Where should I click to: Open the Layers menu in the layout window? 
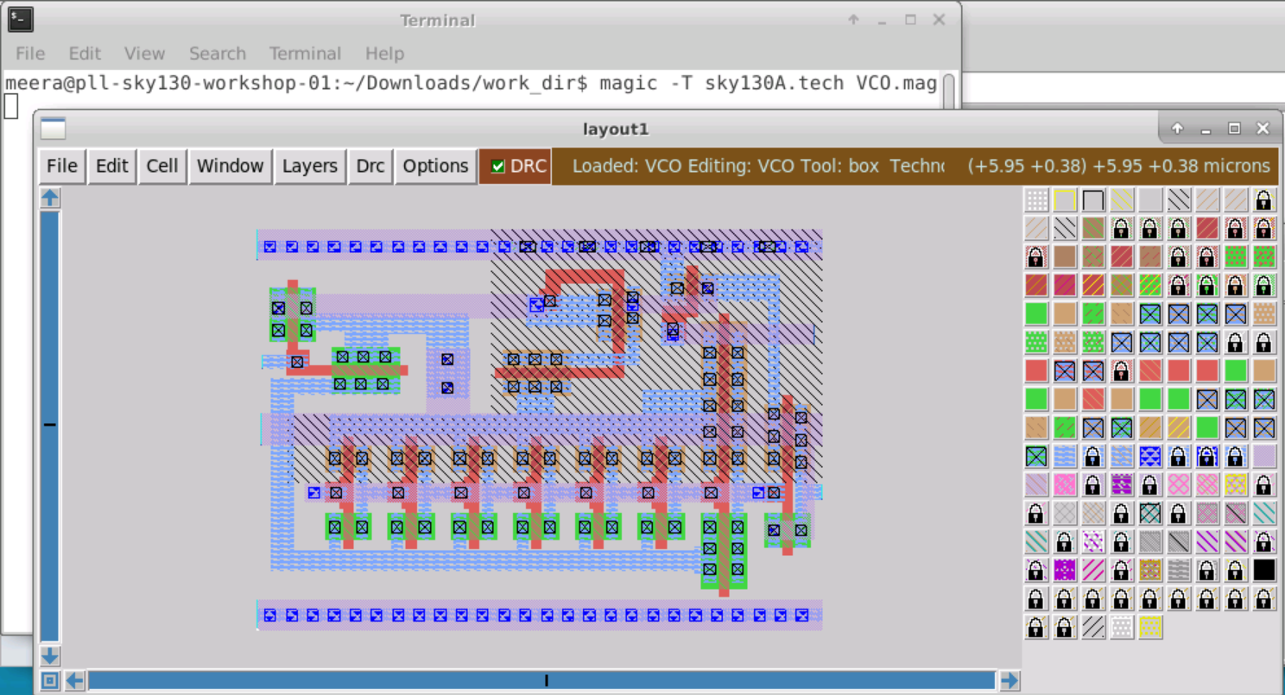point(309,165)
